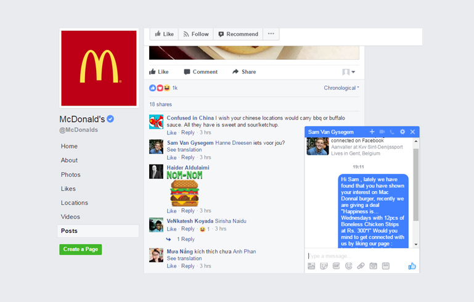
Task: Open the page more options menu
Action: click(x=271, y=34)
